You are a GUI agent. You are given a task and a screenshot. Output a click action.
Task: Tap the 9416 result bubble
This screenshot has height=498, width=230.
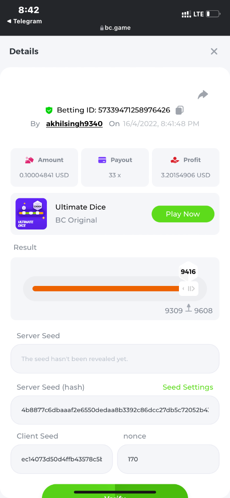tap(188, 272)
